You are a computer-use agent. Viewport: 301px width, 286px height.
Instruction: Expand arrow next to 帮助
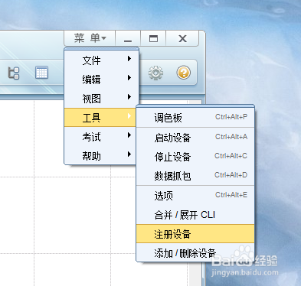coord(129,154)
